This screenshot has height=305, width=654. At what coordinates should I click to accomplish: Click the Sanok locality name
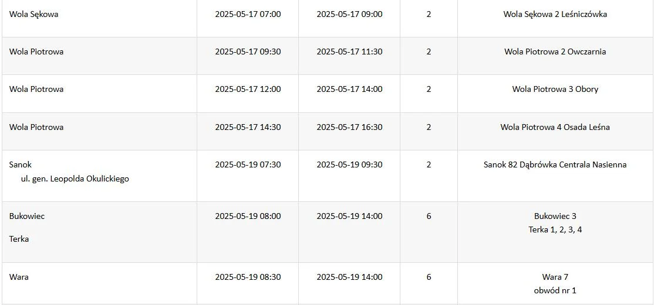(x=21, y=165)
